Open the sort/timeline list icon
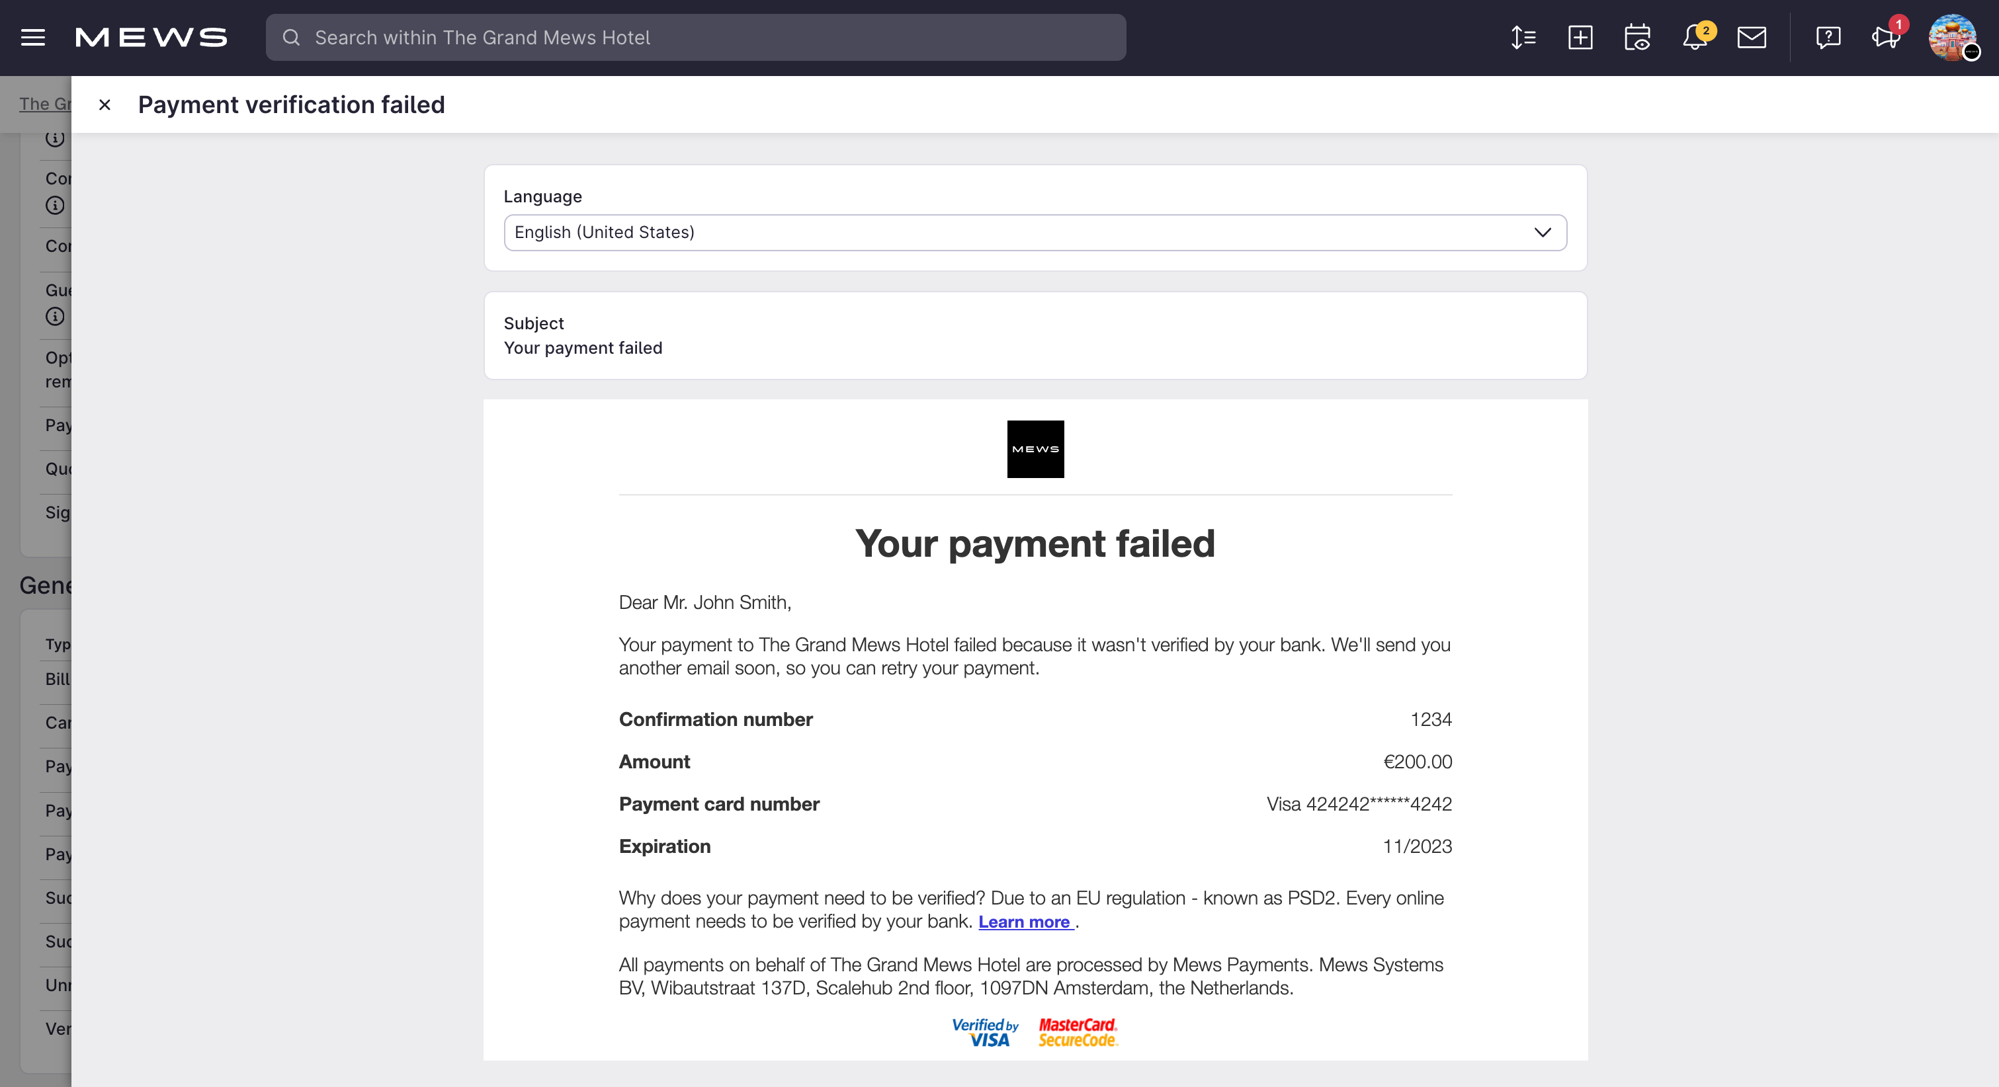This screenshot has width=1999, height=1087. (1523, 37)
